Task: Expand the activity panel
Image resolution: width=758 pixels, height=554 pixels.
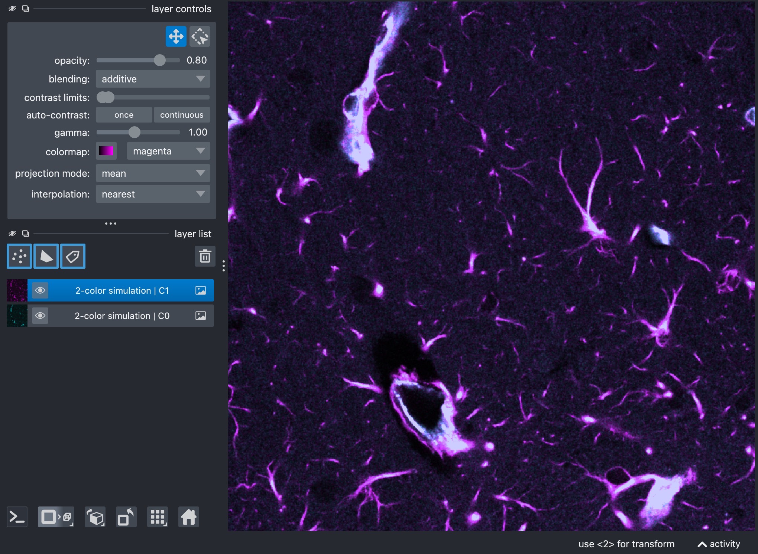Action: [x=719, y=544]
